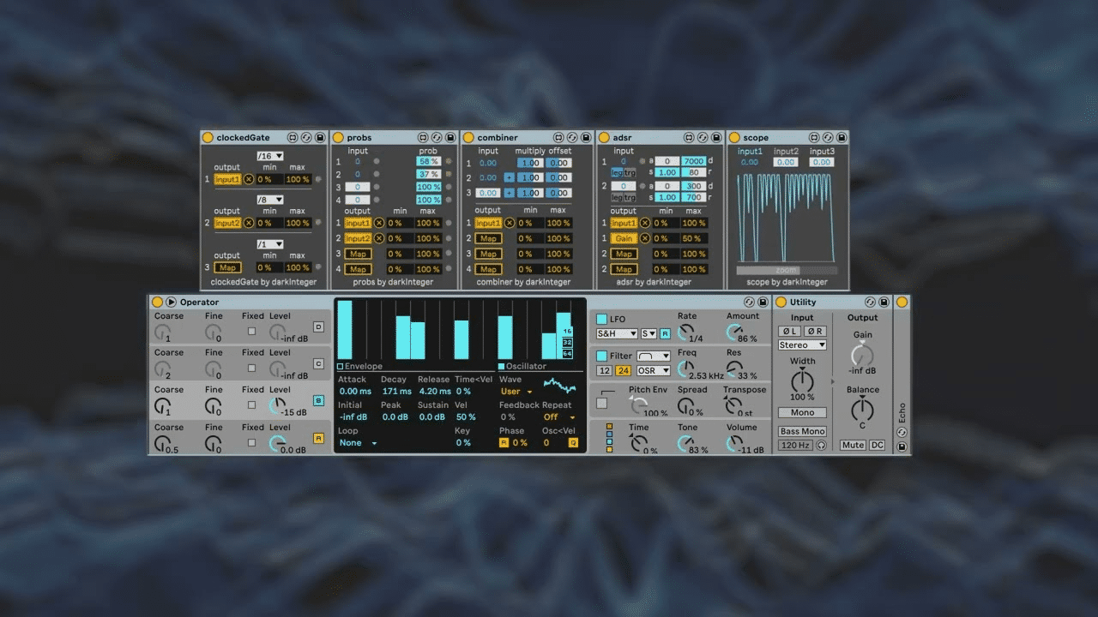Image resolution: width=1098 pixels, height=617 pixels.
Task: Select Operator oscillator D button
Action: pos(318,326)
